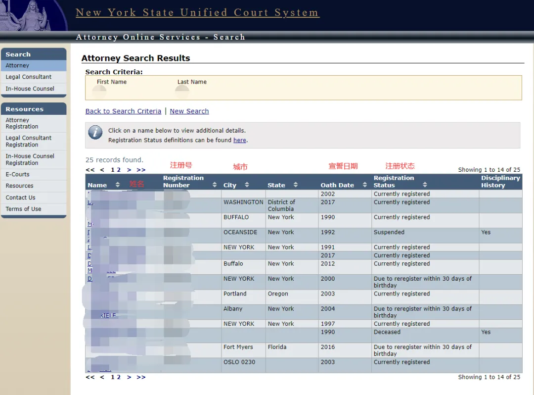Image resolution: width=534 pixels, height=395 pixels.
Task: Open page 2 from the top pagination
Action: (x=119, y=170)
